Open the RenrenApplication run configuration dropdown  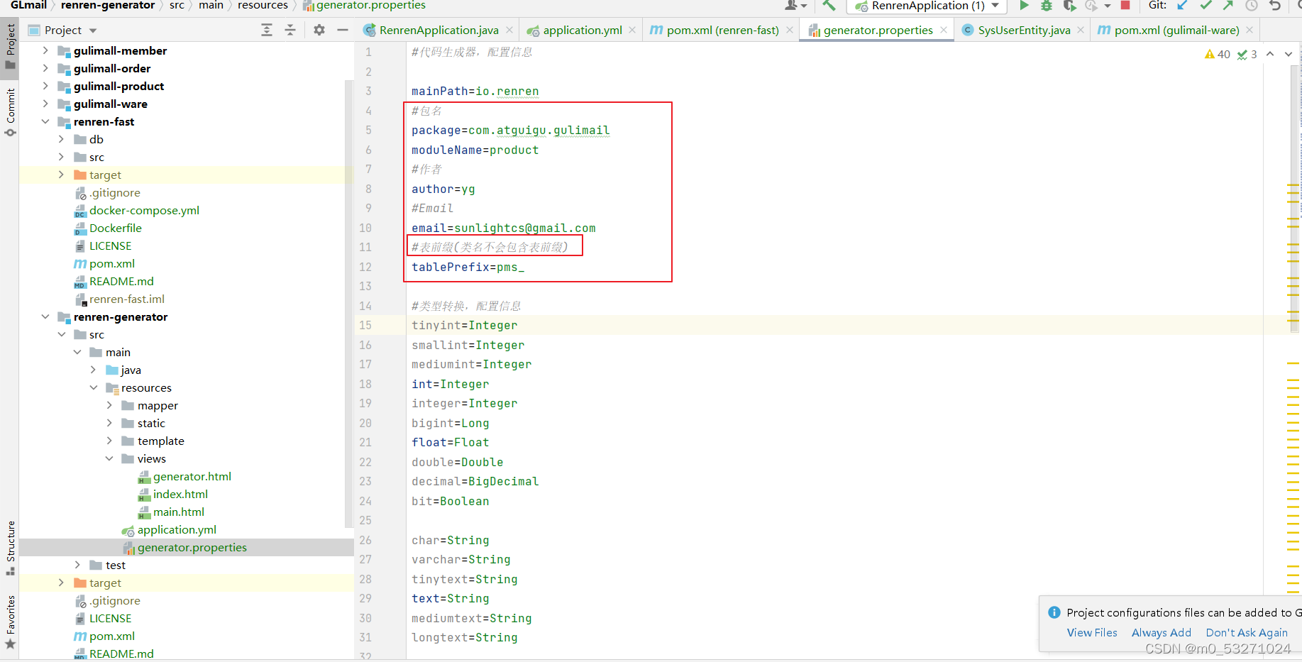pyautogui.click(x=927, y=6)
